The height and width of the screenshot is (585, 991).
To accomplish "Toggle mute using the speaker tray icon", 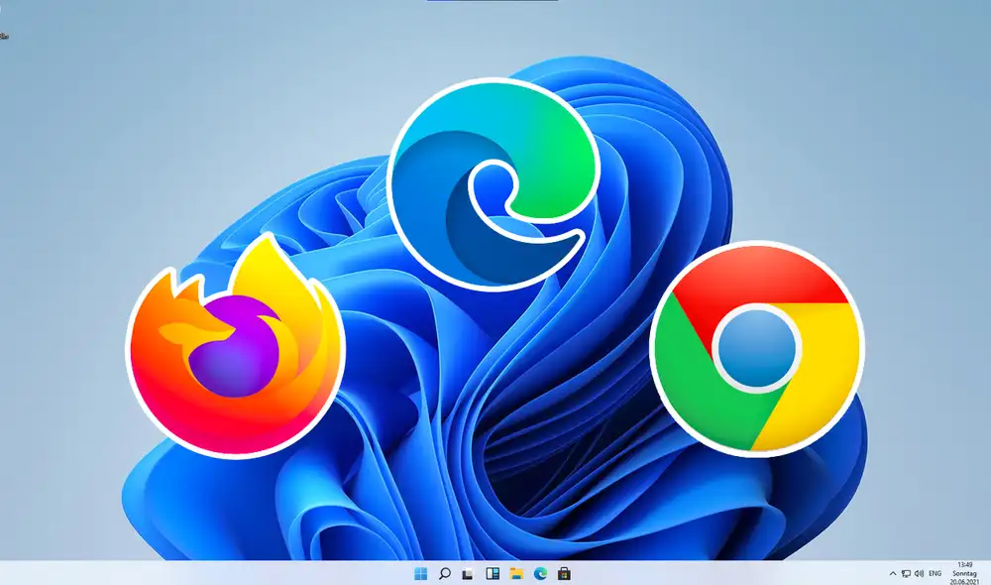I will click(x=920, y=573).
